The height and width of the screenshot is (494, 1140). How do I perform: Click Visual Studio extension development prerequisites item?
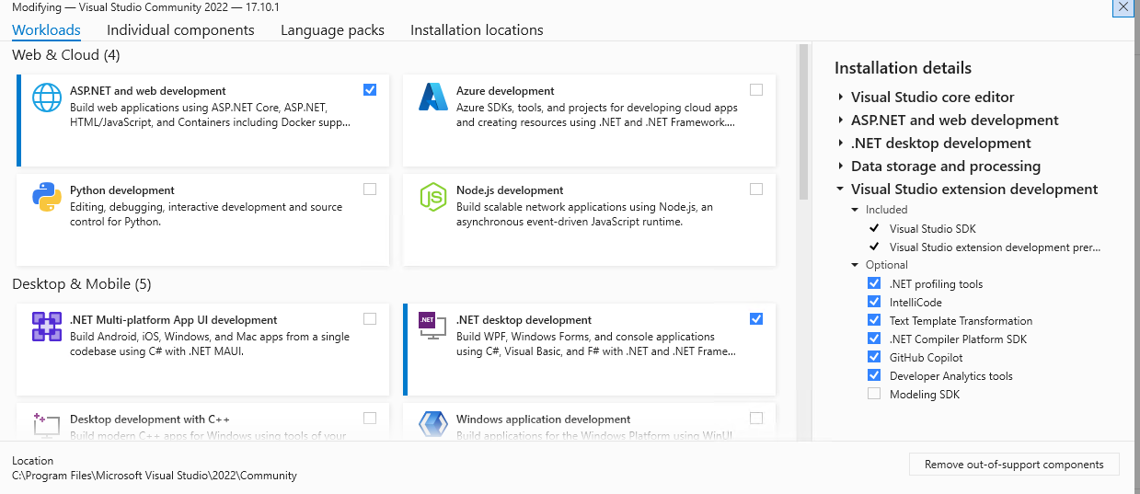pyautogui.click(x=995, y=247)
